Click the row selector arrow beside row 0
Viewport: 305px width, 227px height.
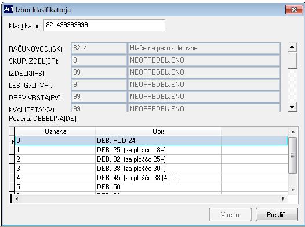[x=12, y=141]
